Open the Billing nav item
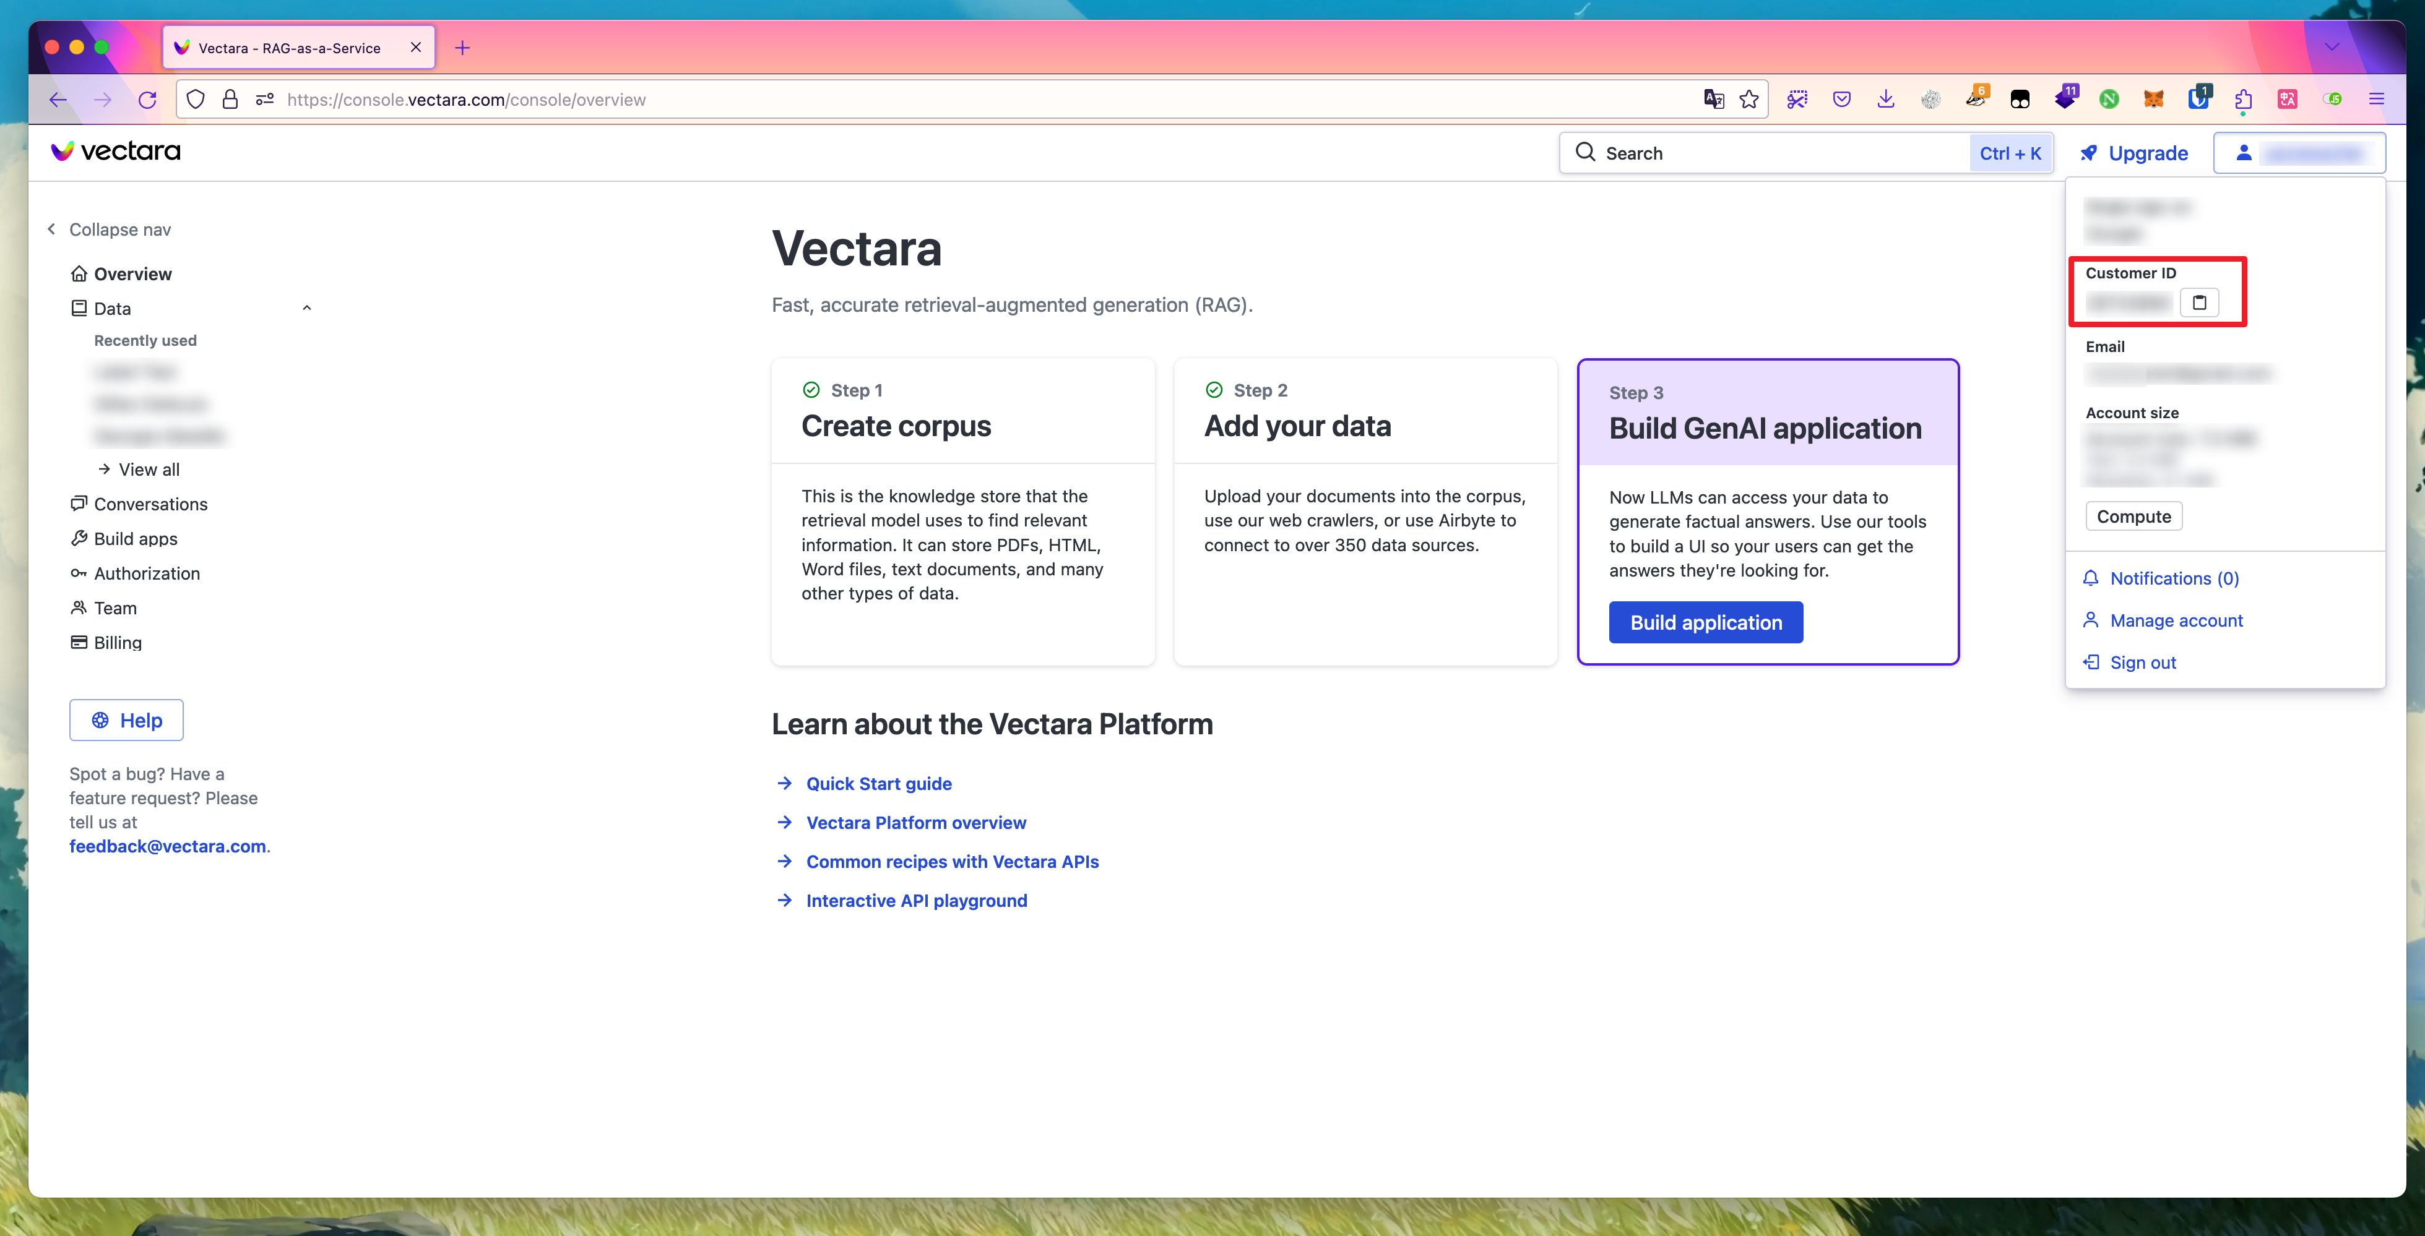The width and height of the screenshot is (2425, 1236). click(x=117, y=643)
